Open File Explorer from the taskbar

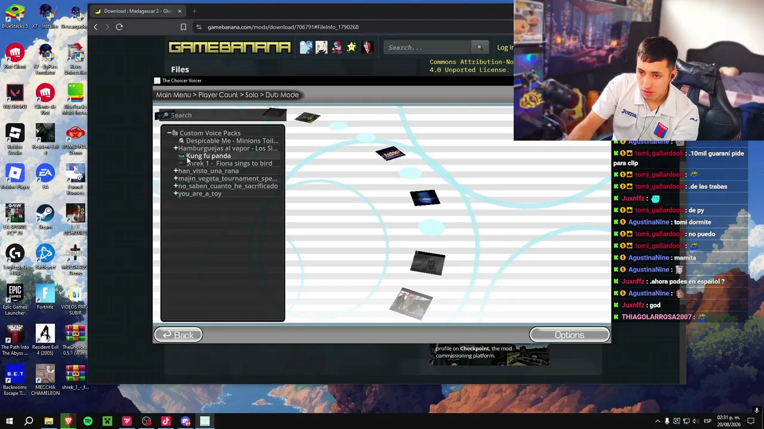48,421
